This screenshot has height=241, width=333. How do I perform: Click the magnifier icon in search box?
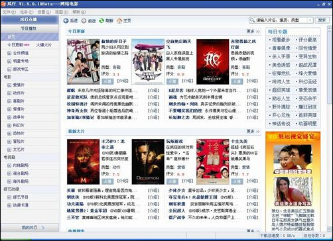(252, 20)
